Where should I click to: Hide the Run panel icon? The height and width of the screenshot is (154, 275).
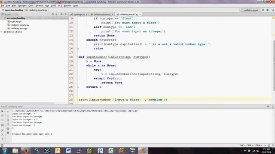(x=273, y=107)
